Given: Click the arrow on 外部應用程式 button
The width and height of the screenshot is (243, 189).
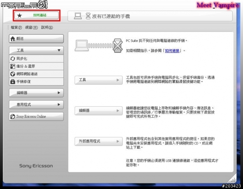Looking at the screenshot, I should coord(118,141).
